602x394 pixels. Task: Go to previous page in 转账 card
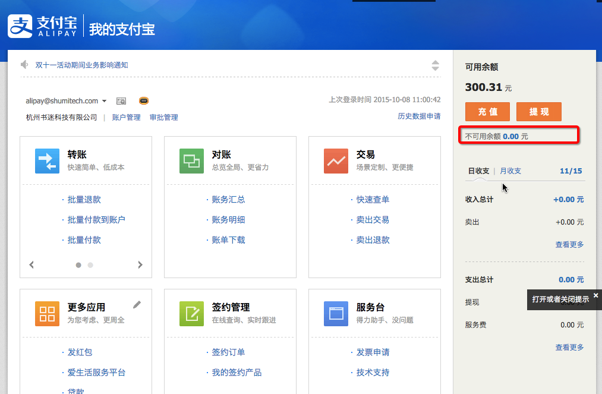[31, 264]
